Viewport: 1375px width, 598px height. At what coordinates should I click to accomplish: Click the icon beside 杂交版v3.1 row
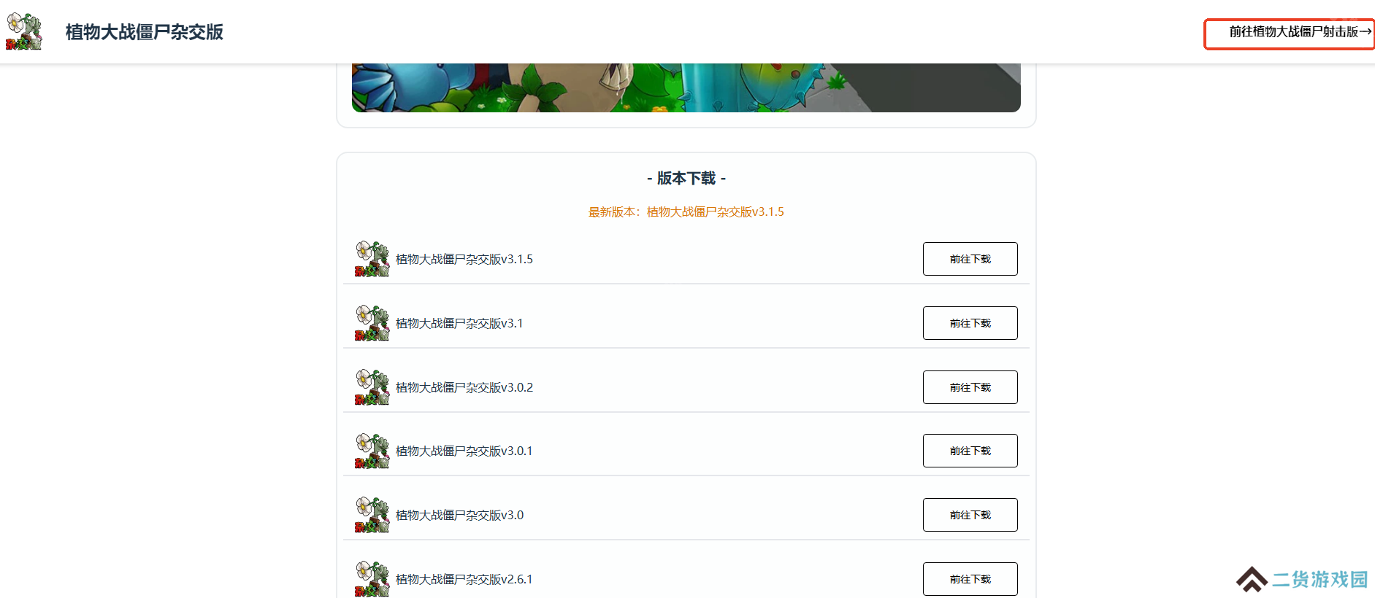pyautogui.click(x=372, y=323)
